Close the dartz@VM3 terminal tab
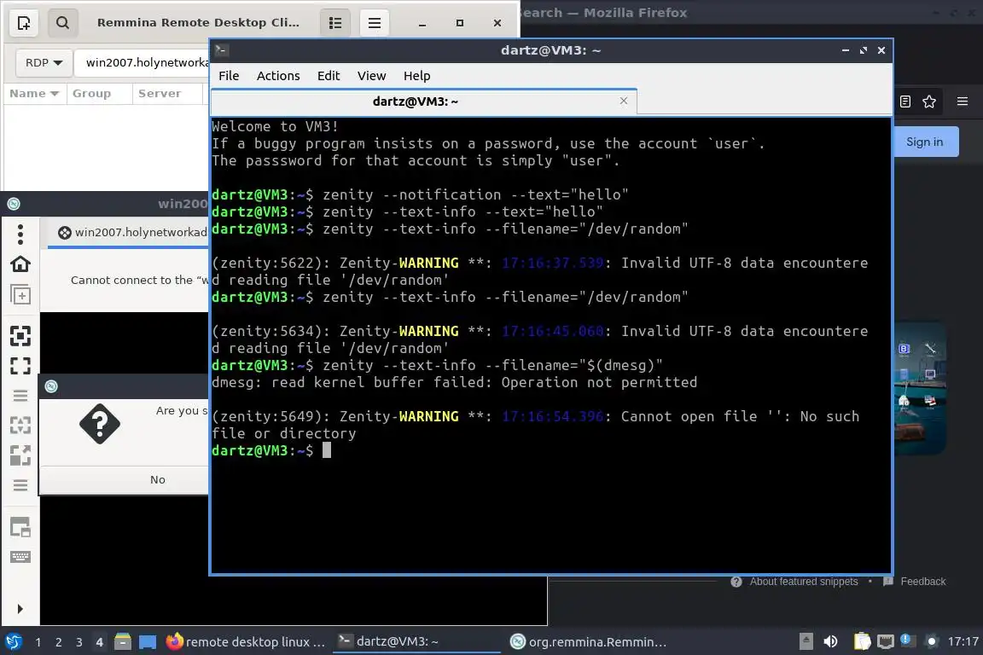Viewport: 983px width, 655px height. pos(624,101)
